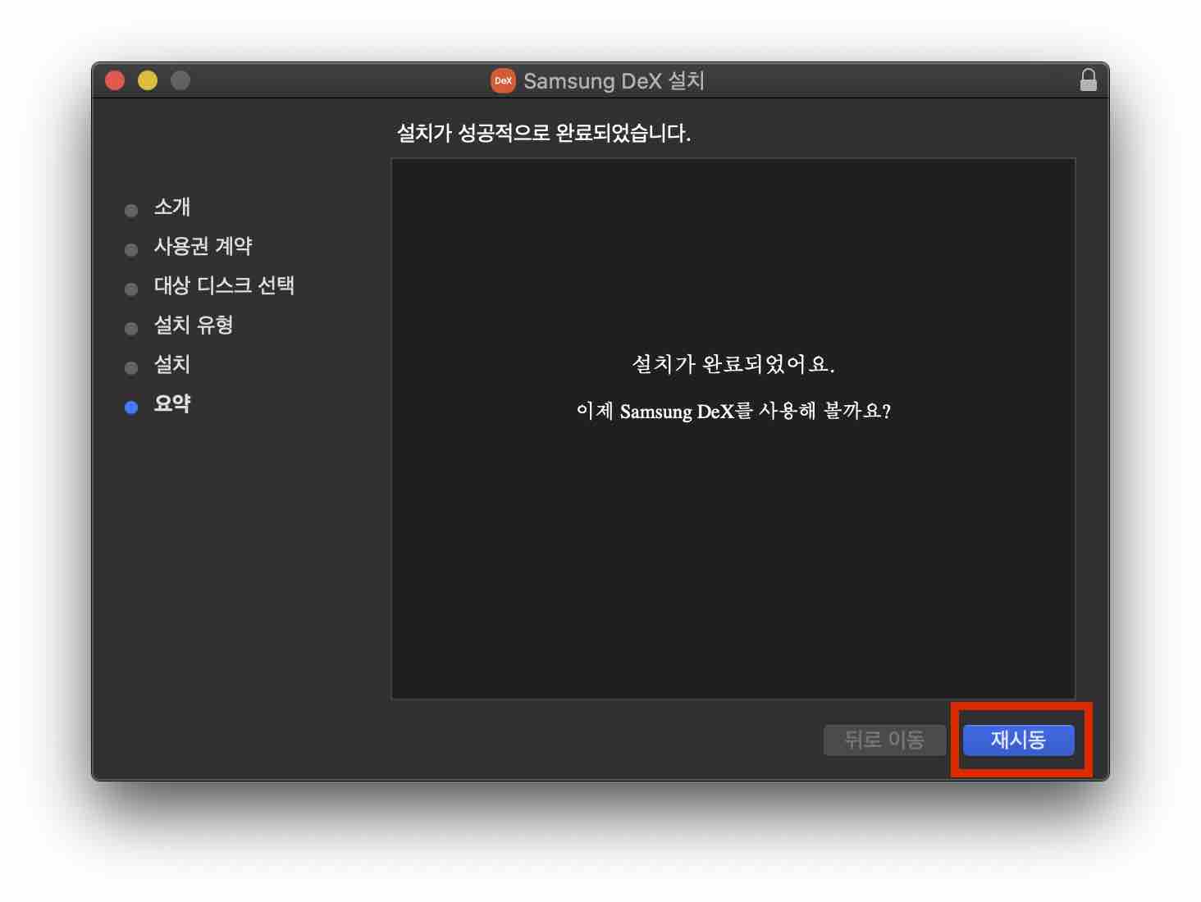Select the 요약 summary step
Image resolution: width=1201 pixels, height=902 pixels.
click(172, 403)
